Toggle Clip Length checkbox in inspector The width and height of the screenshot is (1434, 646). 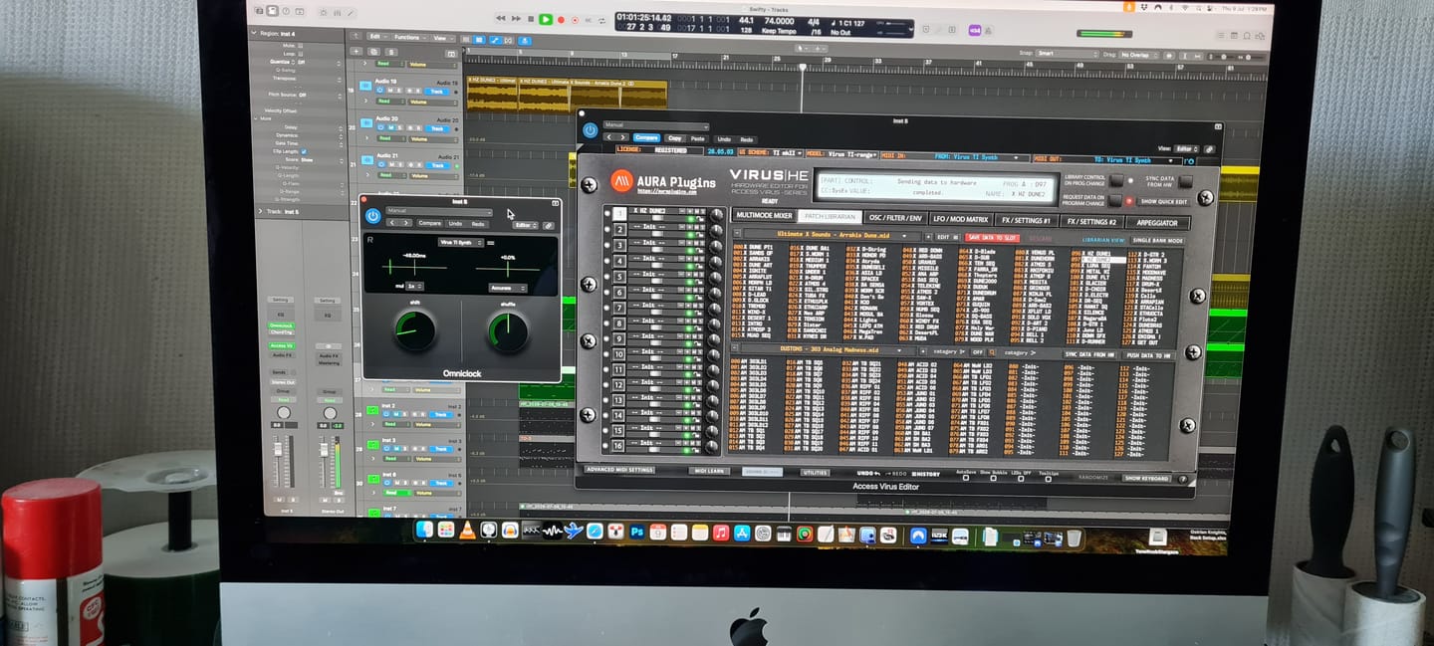(304, 150)
